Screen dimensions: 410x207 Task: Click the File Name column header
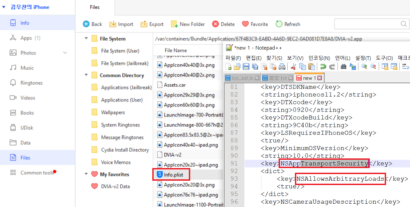tap(176, 51)
